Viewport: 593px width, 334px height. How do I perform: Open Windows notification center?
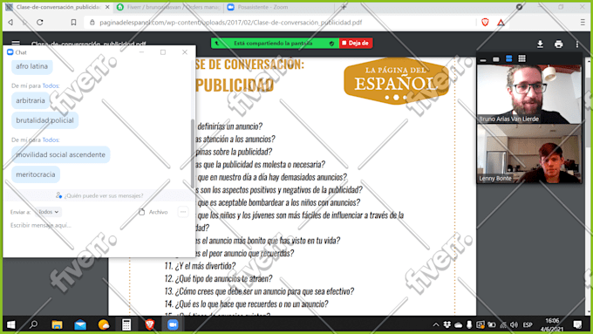pyautogui.click(x=577, y=324)
